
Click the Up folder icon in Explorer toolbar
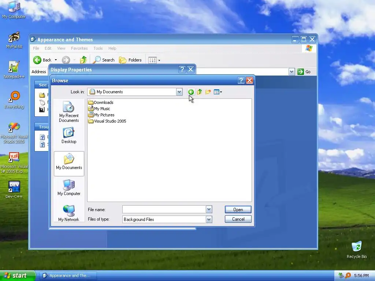tap(83, 60)
